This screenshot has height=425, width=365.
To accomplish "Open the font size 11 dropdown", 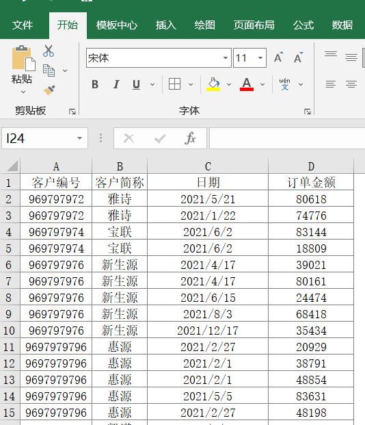I will 260,57.
